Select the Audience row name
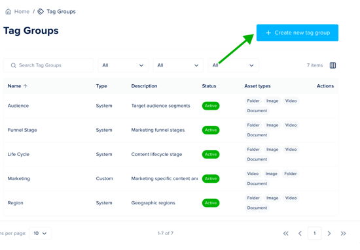The height and width of the screenshot is (250, 360). pyautogui.click(x=18, y=106)
